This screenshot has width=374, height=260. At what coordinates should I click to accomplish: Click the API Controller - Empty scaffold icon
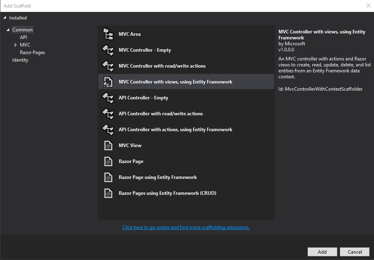pyautogui.click(x=108, y=98)
